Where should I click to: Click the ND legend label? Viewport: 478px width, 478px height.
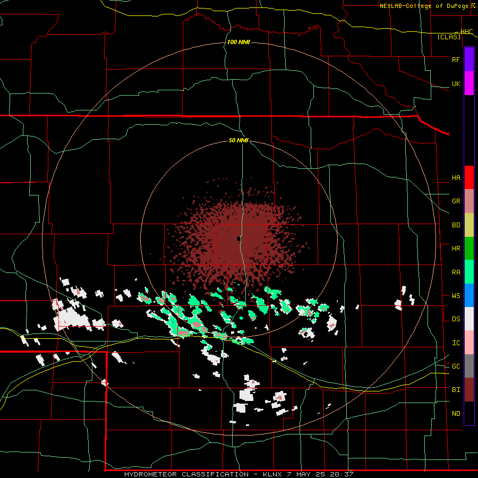[x=456, y=413]
